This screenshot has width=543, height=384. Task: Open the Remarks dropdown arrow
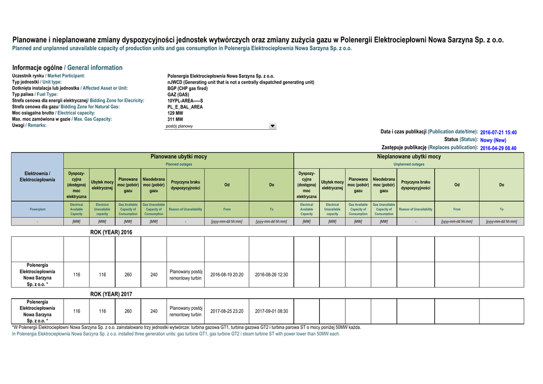(x=273, y=126)
